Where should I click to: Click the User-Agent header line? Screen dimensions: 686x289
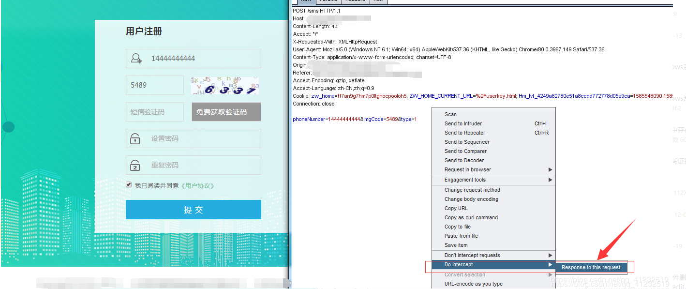[x=448, y=49]
